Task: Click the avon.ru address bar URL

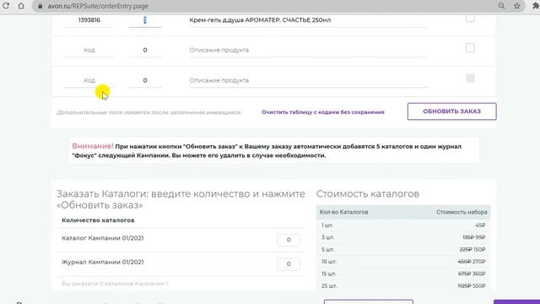Action: [x=98, y=6]
